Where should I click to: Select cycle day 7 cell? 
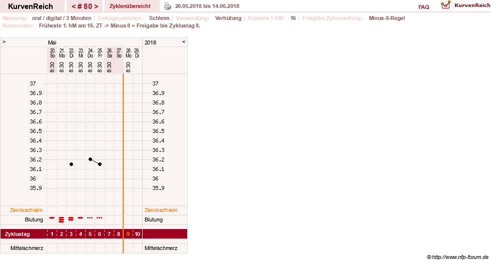pos(109,234)
